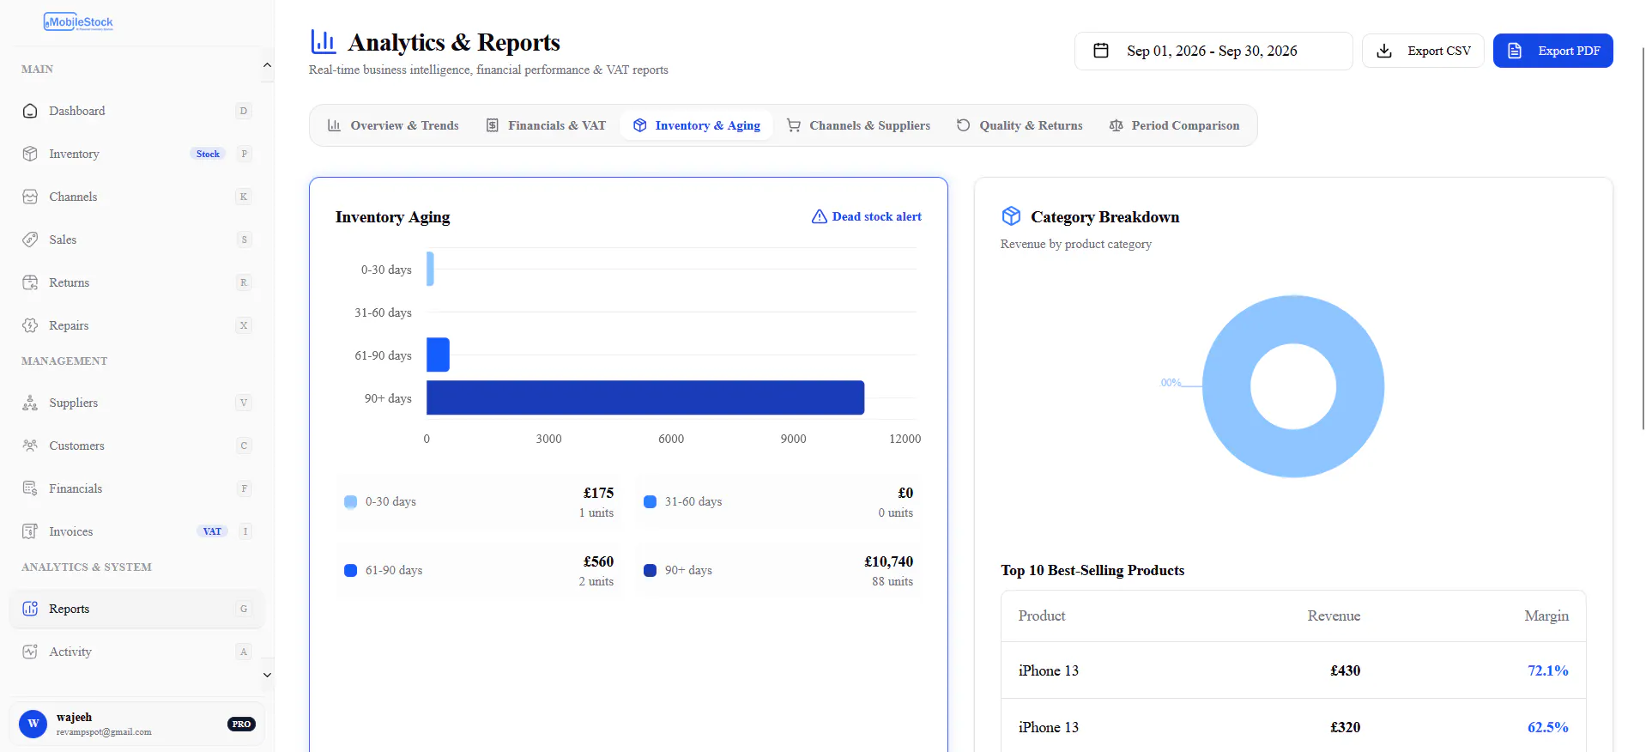
Task: Open the date range picker
Action: pos(1213,51)
